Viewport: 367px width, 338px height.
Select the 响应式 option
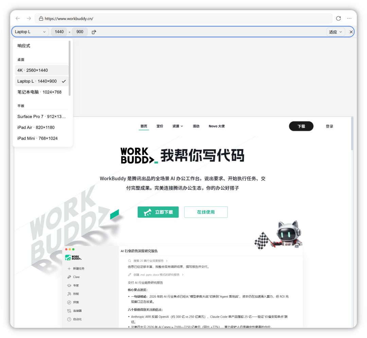tap(24, 46)
